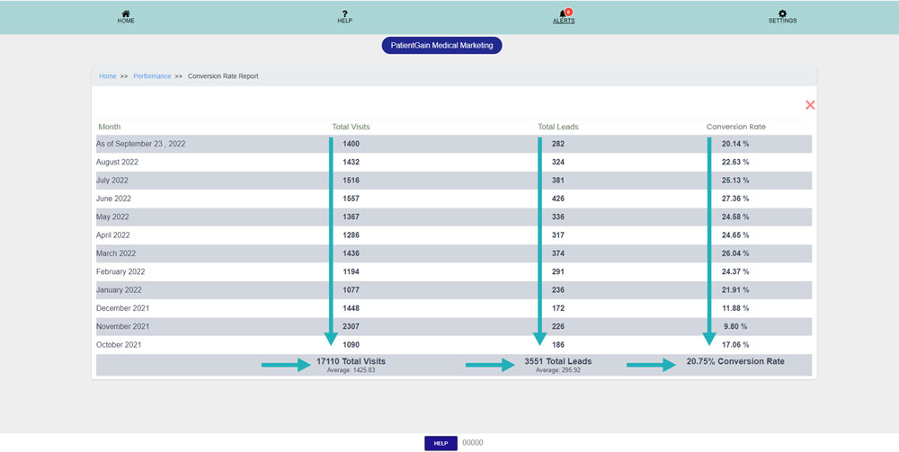Click the Month column header

click(110, 127)
